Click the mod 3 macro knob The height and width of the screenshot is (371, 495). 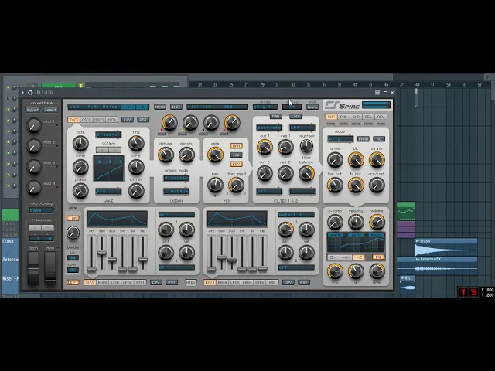click(33, 167)
